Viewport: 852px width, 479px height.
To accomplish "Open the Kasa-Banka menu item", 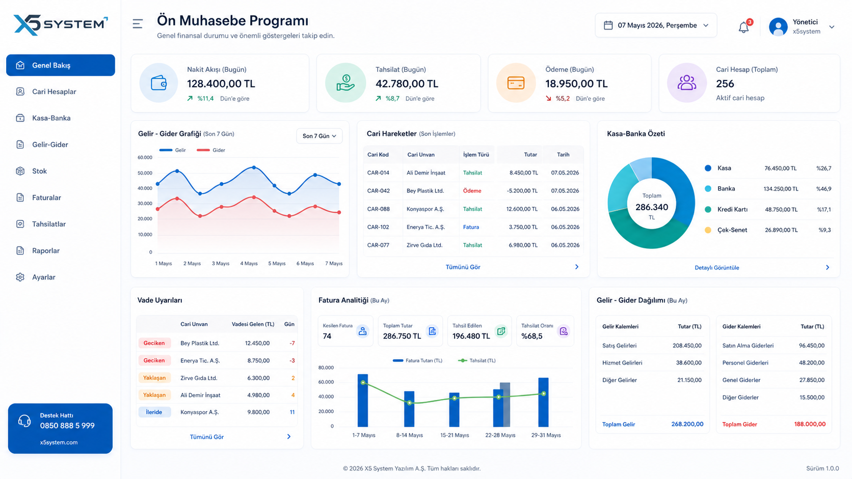I will pos(61,118).
